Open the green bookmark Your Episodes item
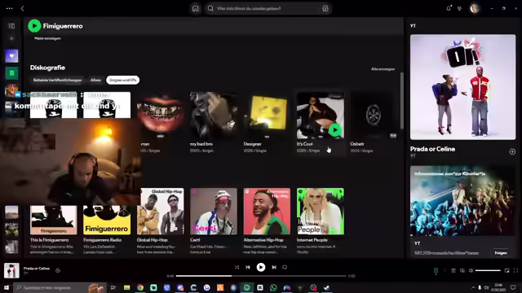 click(x=11, y=73)
